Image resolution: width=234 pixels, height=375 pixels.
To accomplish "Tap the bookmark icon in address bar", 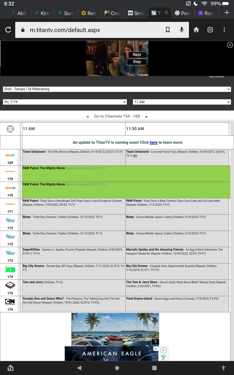I will (x=168, y=30).
